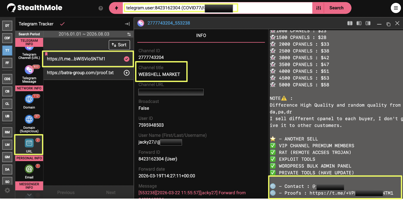Go to Previous results page
Viewport: 403px width, 200px height.
point(66,192)
